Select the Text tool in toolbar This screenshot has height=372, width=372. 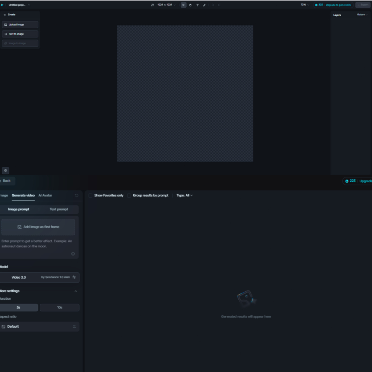click(x=197, y=5)
